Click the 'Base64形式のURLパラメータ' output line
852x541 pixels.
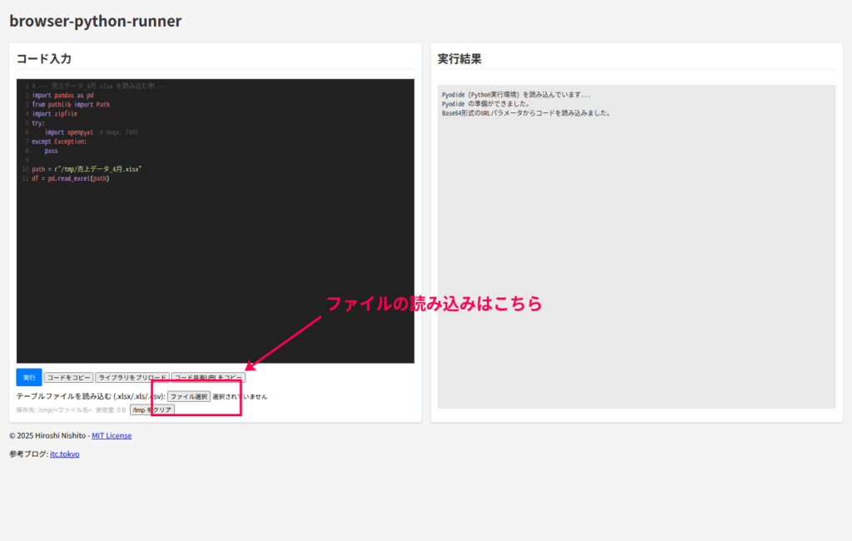(x=527, y=113)
